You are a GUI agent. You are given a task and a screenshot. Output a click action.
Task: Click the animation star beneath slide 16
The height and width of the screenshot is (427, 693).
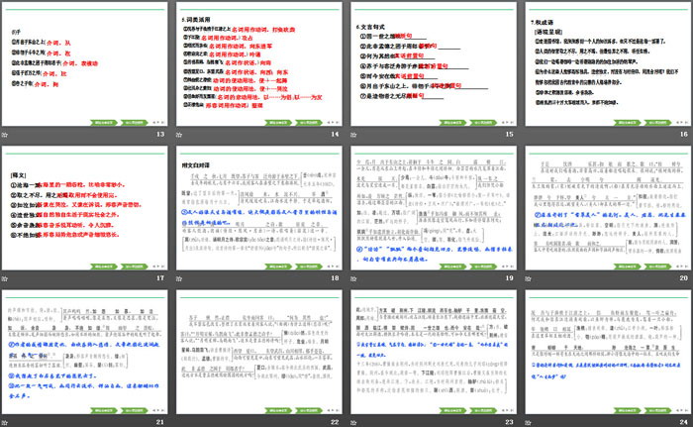[527, 135]
